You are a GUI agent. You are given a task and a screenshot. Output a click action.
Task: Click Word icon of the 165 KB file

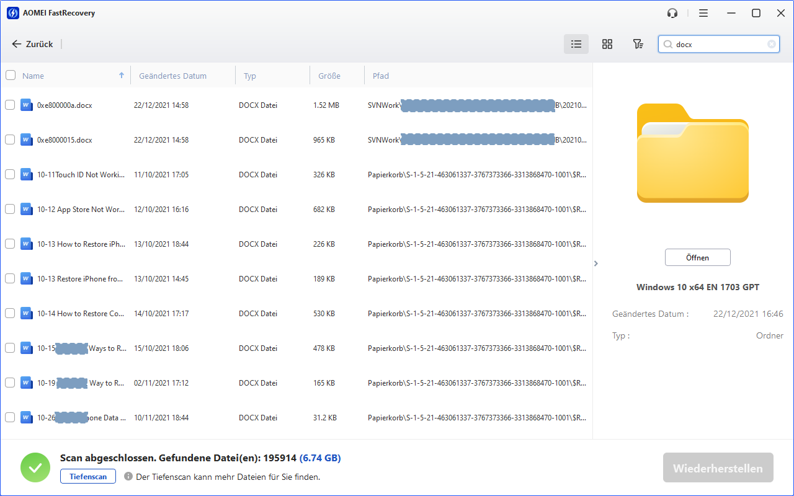26,383
